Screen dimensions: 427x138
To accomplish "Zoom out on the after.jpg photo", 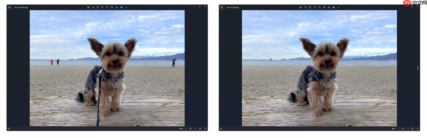I will point(398,129).
